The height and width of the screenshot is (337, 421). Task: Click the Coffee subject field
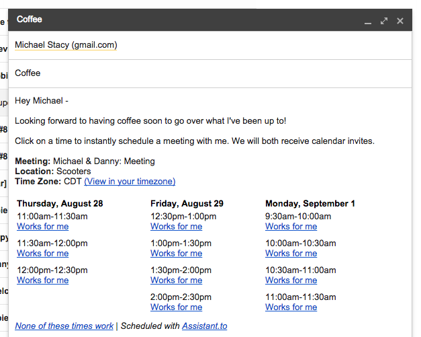[x=210, y=73]
